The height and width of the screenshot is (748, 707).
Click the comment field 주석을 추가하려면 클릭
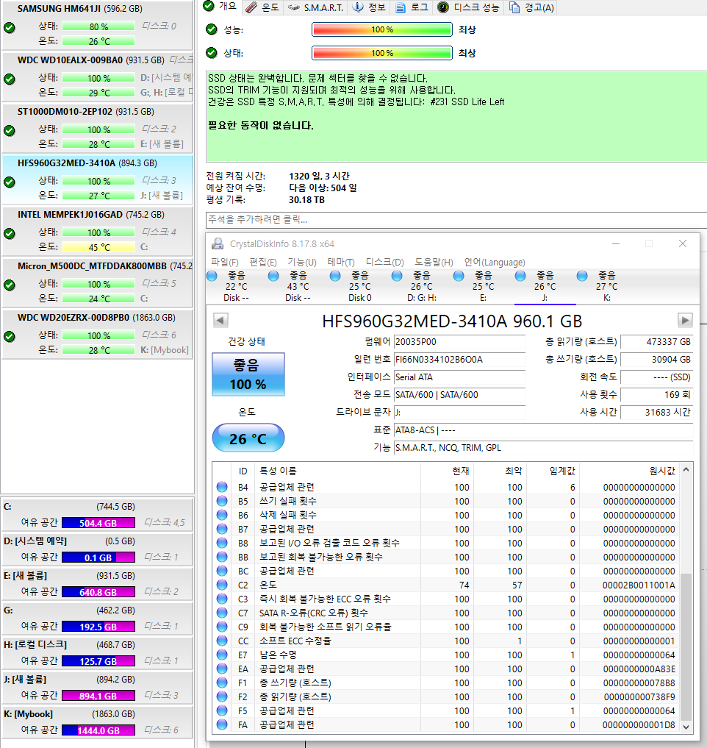[456, 219]
